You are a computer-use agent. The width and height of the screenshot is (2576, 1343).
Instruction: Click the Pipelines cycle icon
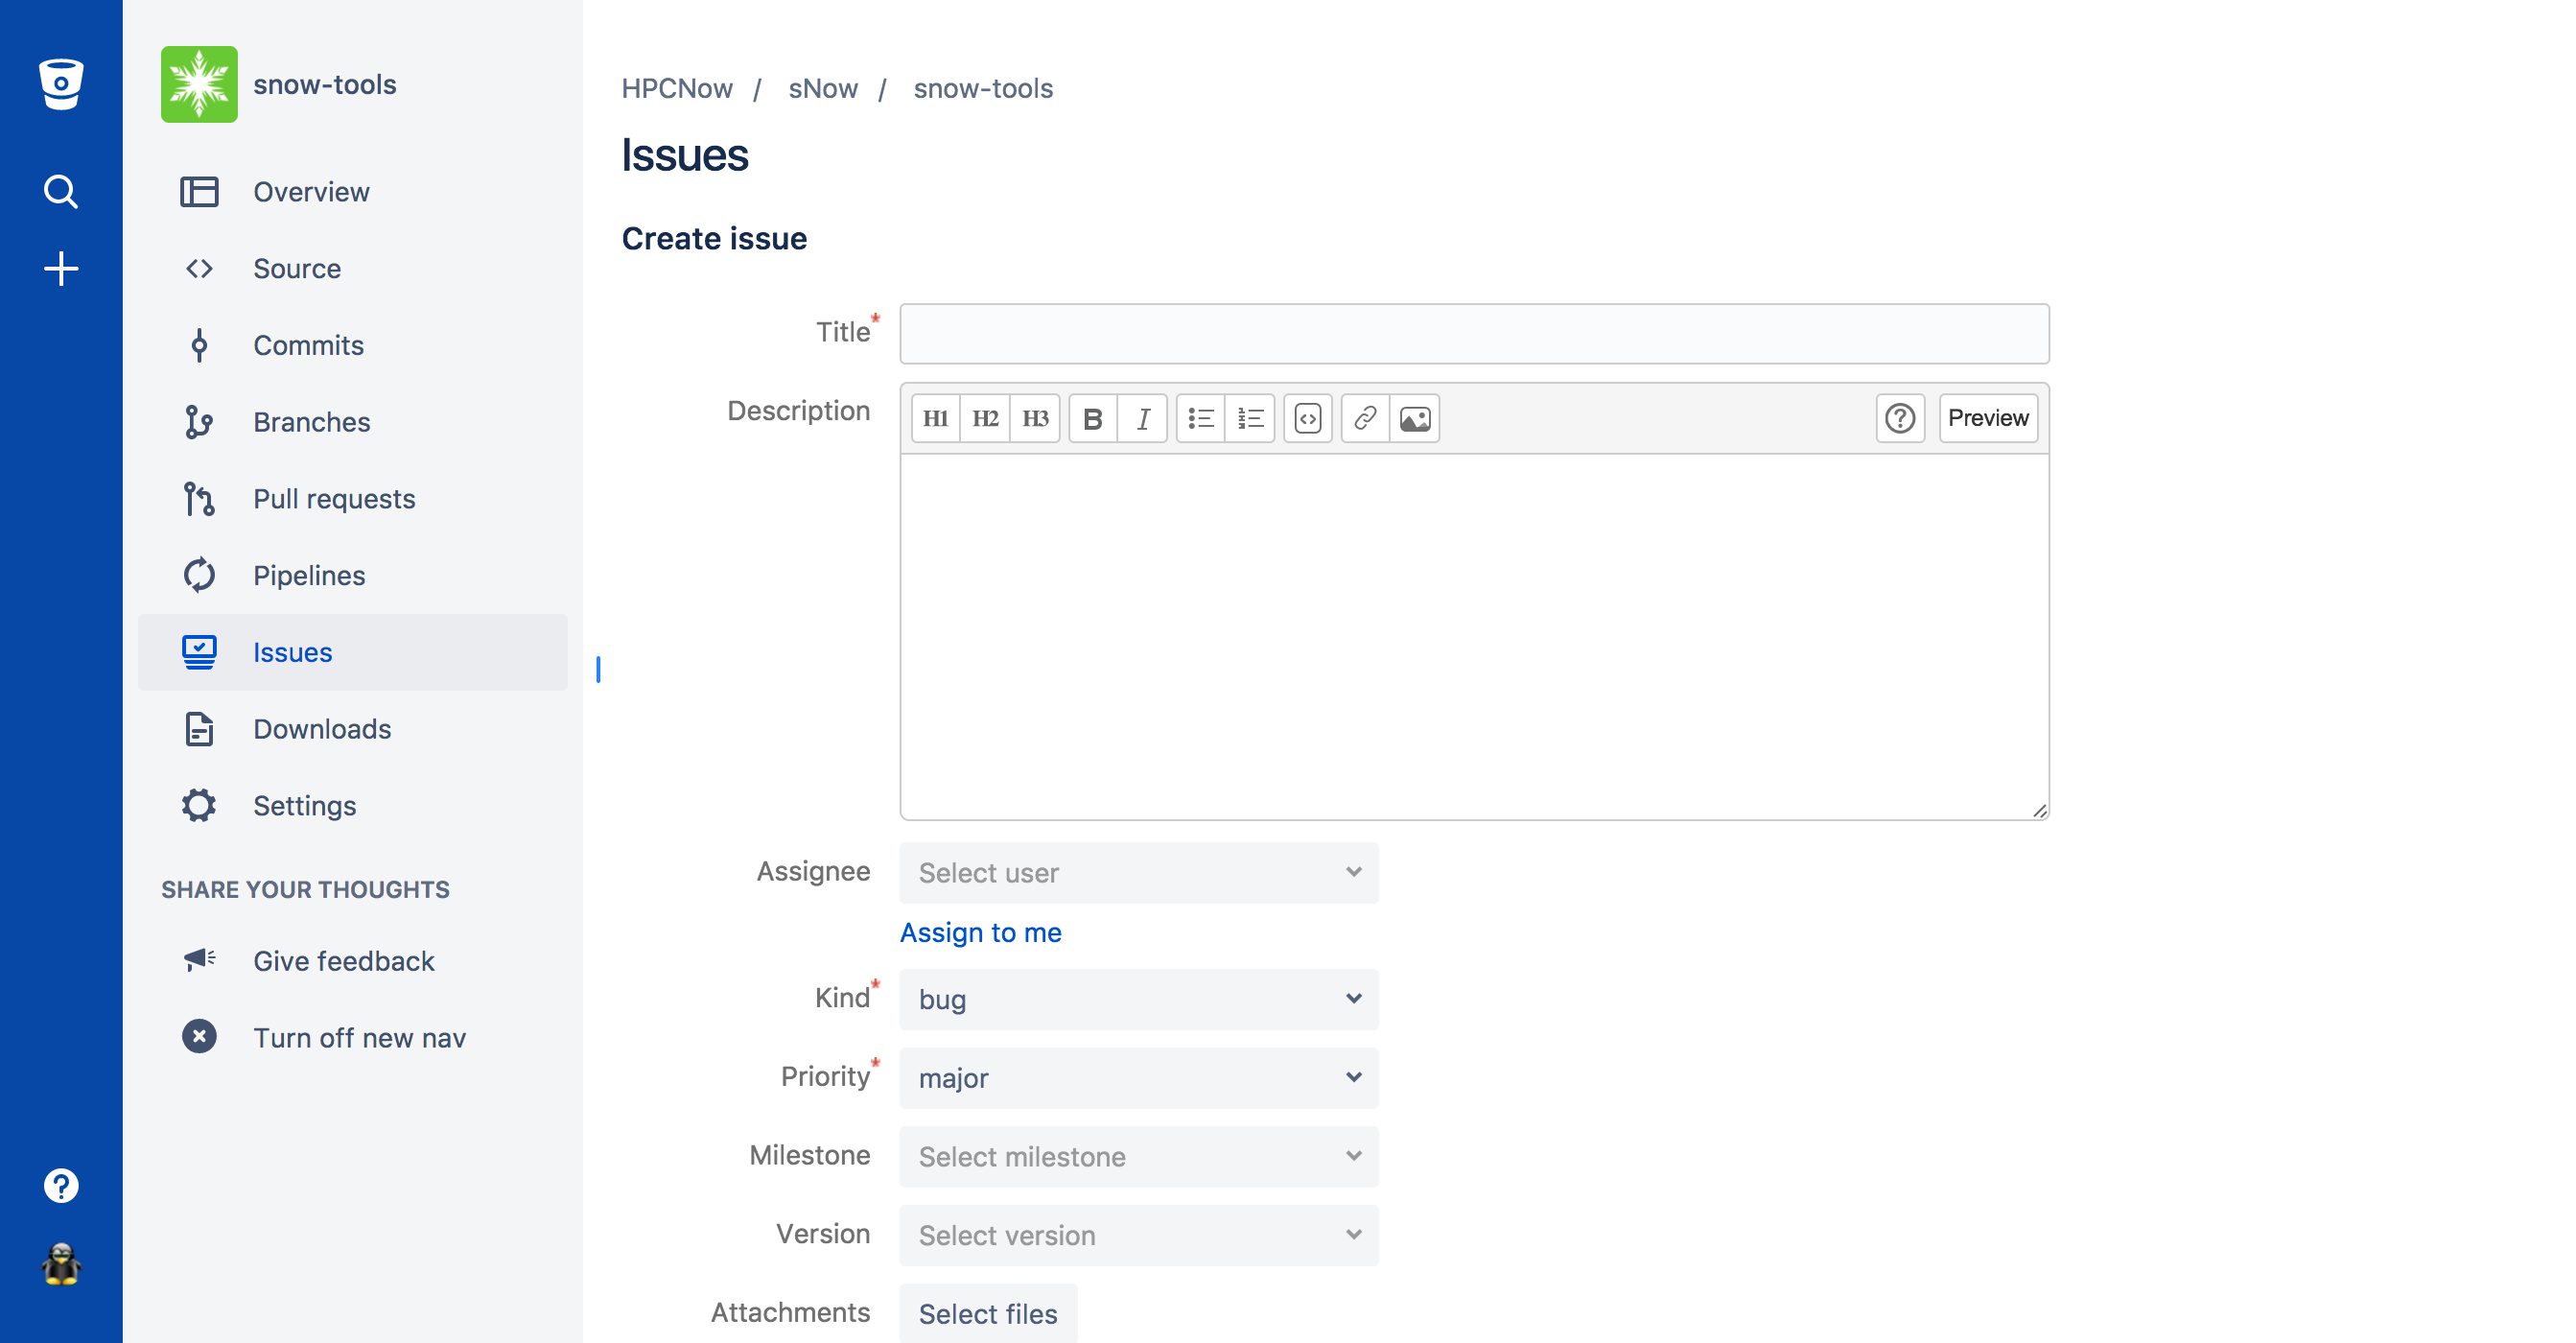click(x=199, y=575)
